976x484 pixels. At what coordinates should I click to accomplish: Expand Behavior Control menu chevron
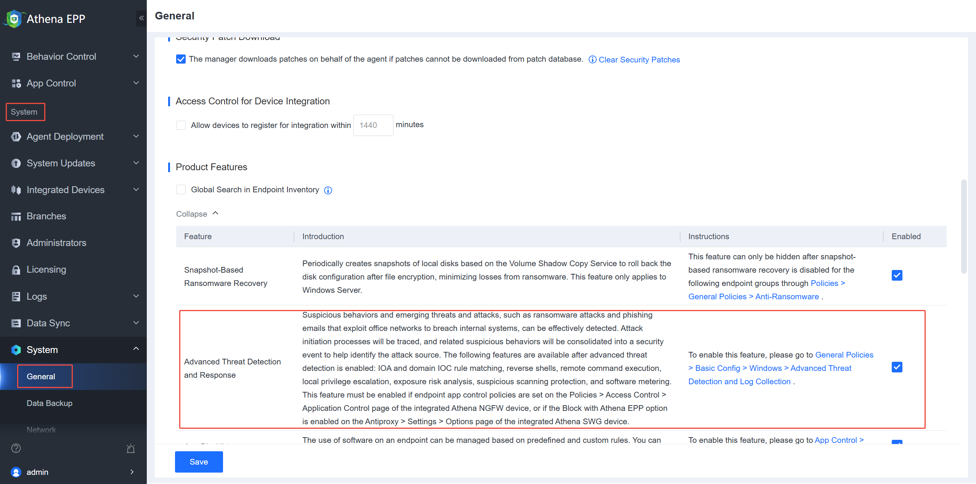(x=136, y=56)
